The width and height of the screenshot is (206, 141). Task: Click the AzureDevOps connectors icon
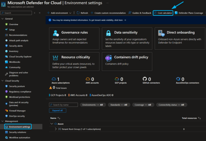click(178, 79)
